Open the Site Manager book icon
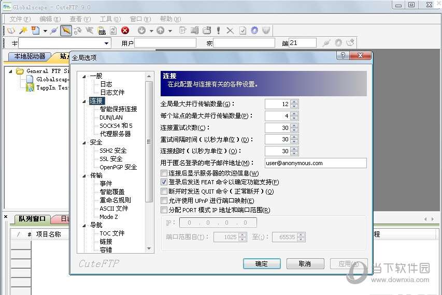 11,31
